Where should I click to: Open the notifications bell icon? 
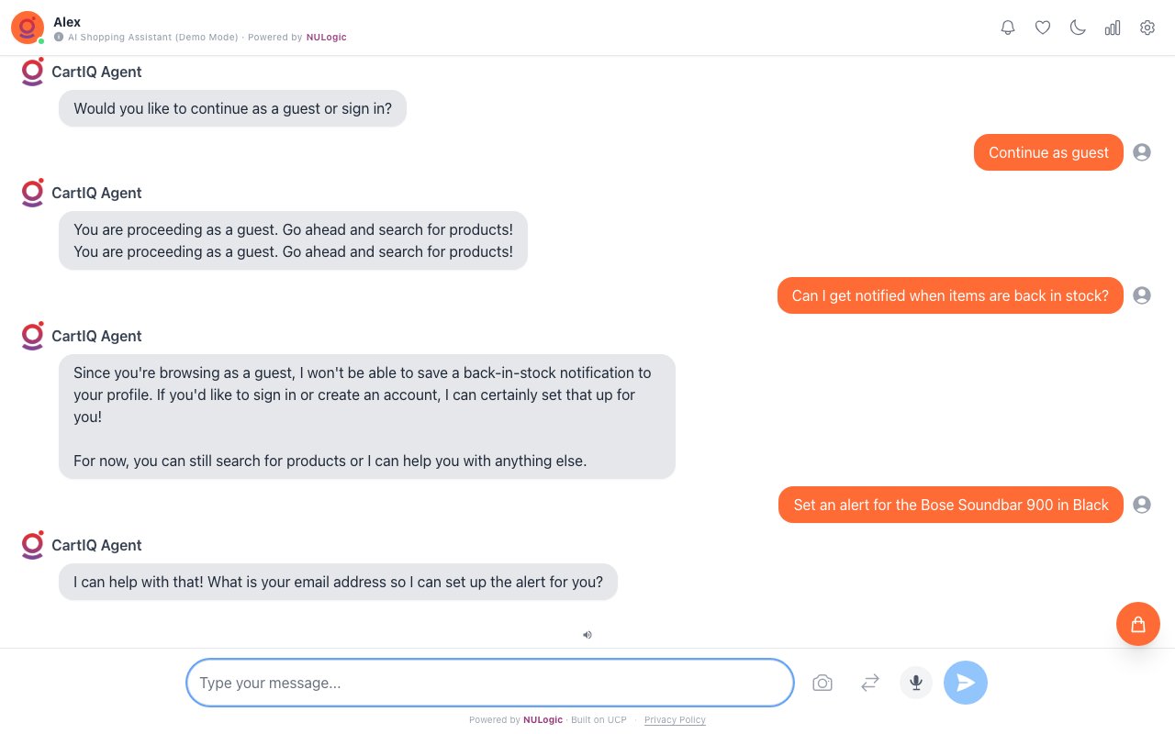1008,28
